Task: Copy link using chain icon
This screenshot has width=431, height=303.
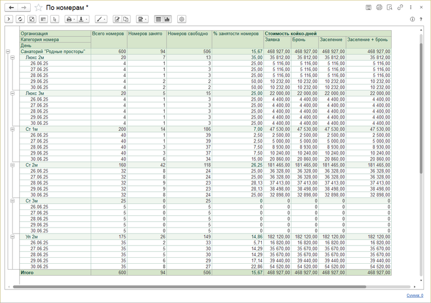Action: pos(400,8)
